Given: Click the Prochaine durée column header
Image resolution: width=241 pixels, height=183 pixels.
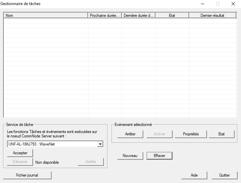Looking at the screenshot, I should click(x=105, y=16).
